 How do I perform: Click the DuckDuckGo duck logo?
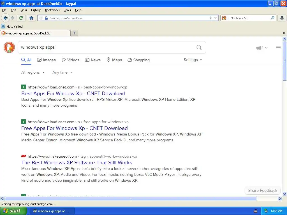9,47
